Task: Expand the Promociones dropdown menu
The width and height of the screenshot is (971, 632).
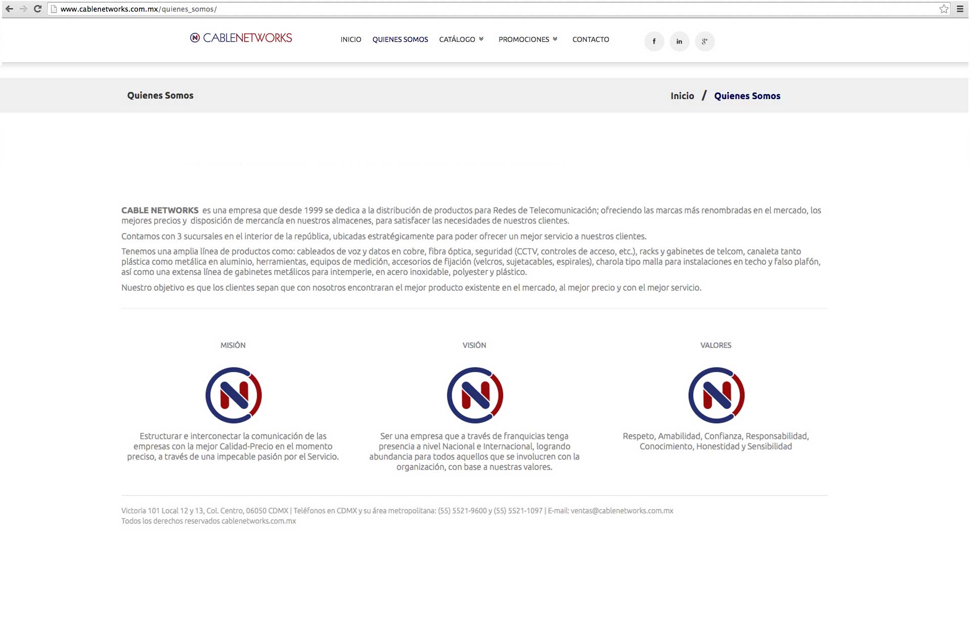Action: coord(528,39)
